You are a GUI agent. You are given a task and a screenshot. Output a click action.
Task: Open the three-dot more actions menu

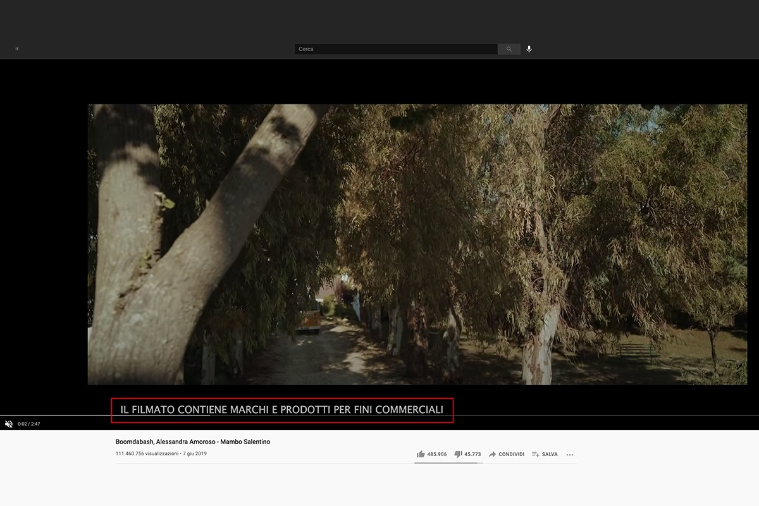tap(570, 454)
